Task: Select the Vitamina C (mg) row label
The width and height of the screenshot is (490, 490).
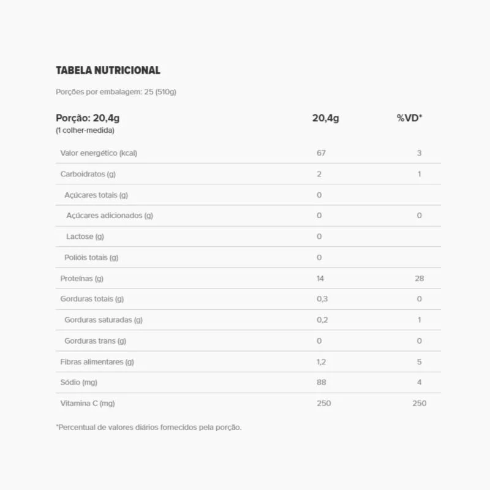Action: point(88,404)
